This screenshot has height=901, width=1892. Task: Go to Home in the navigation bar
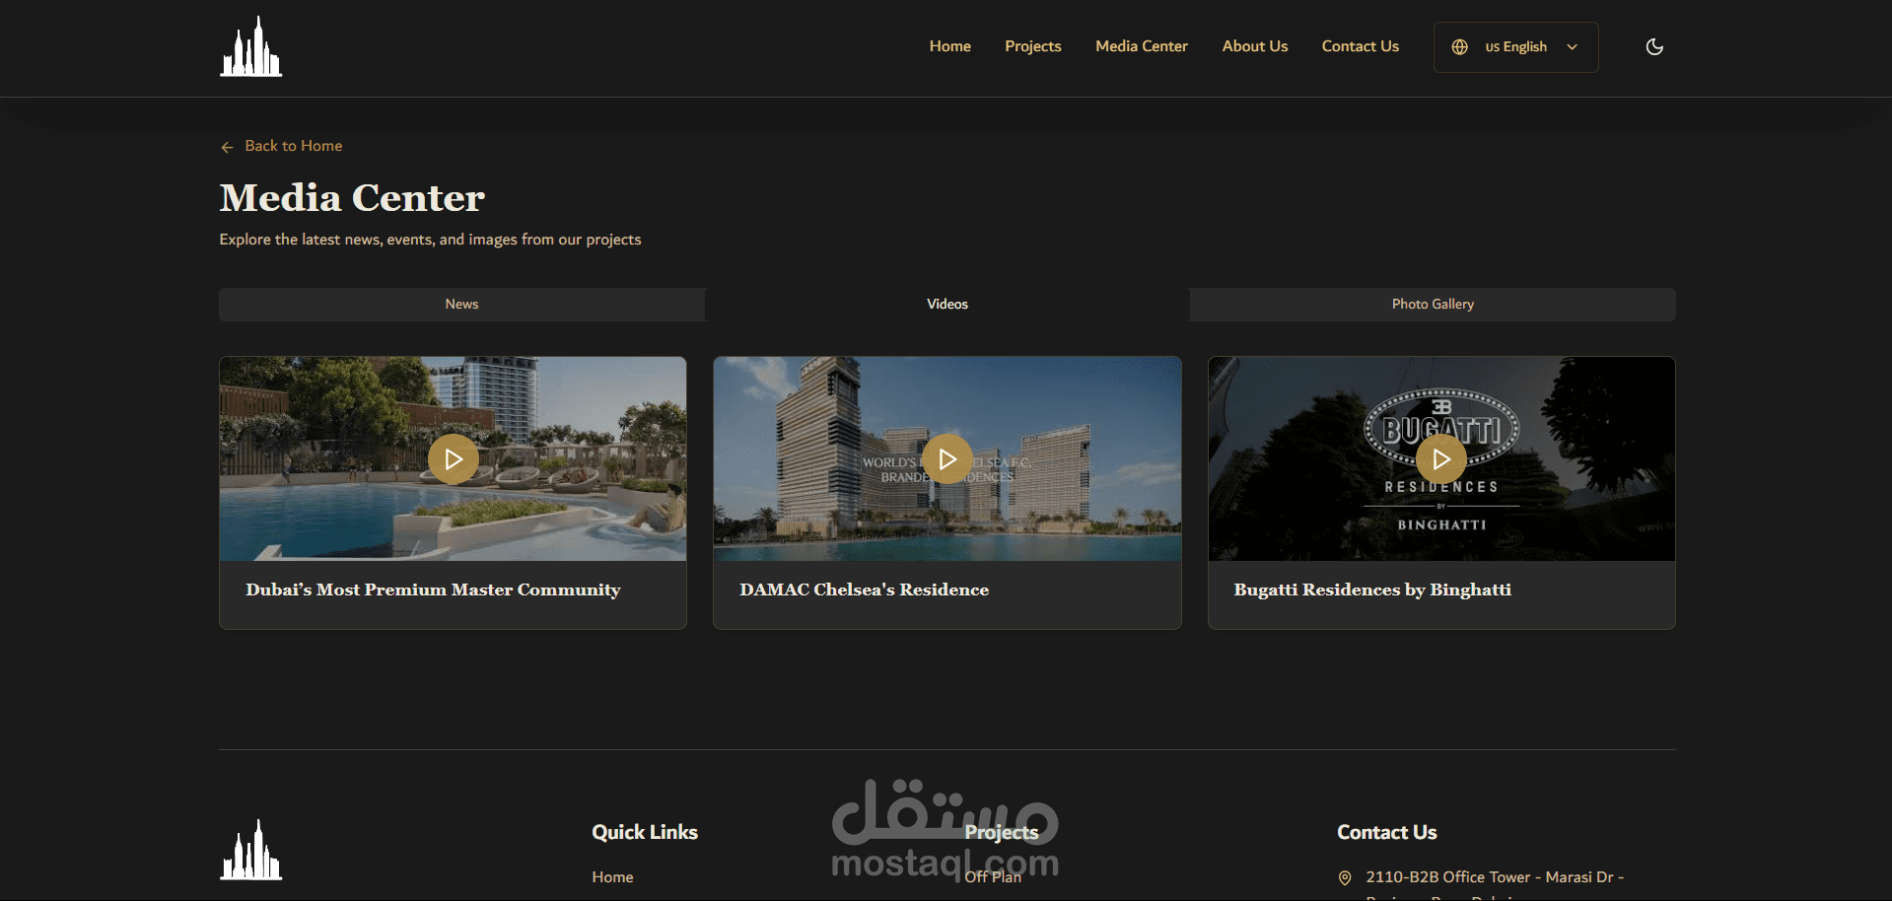(x=949, y=46)
